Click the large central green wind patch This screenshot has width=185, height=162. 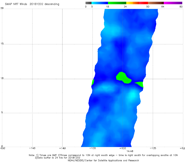point(123,78)
